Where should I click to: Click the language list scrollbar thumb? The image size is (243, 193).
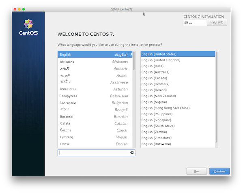point(134,61)
